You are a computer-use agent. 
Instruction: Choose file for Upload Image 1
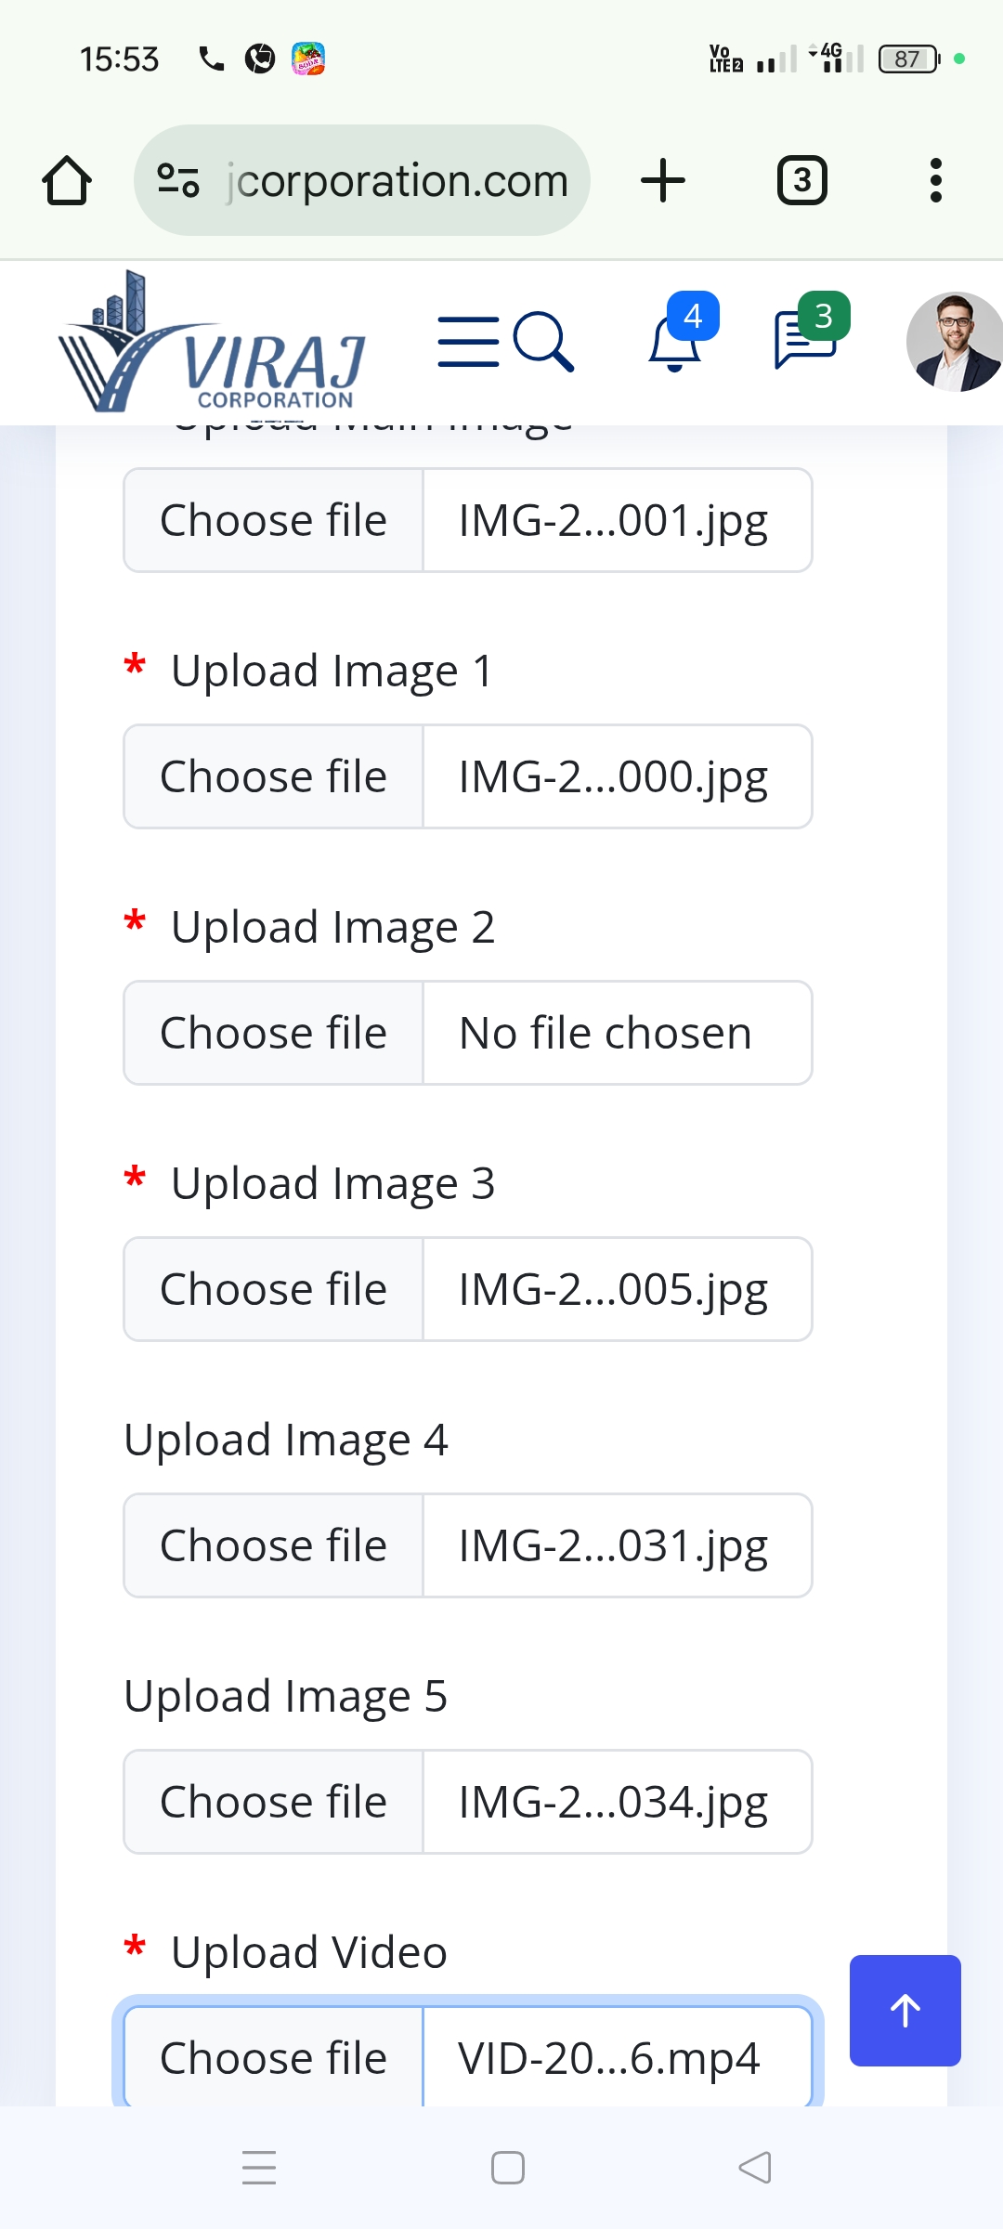point(273,776)
